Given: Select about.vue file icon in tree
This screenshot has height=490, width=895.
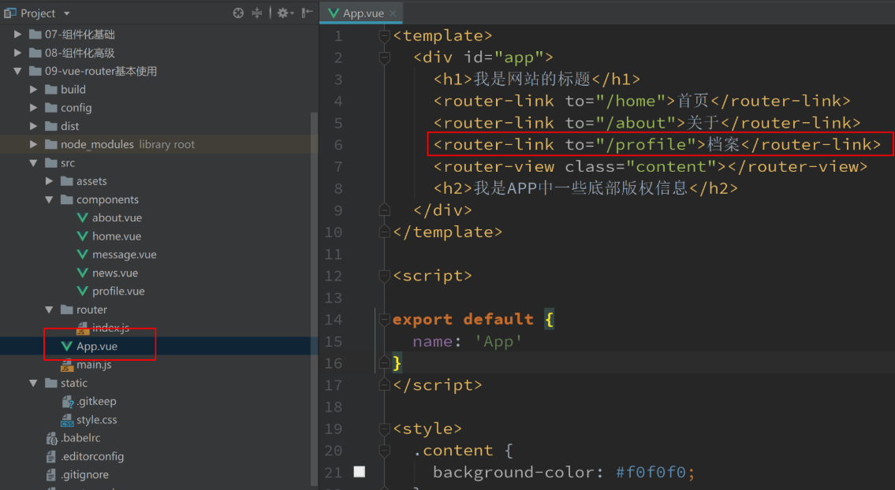Looking at the screenshot, I should pos(82,218).
